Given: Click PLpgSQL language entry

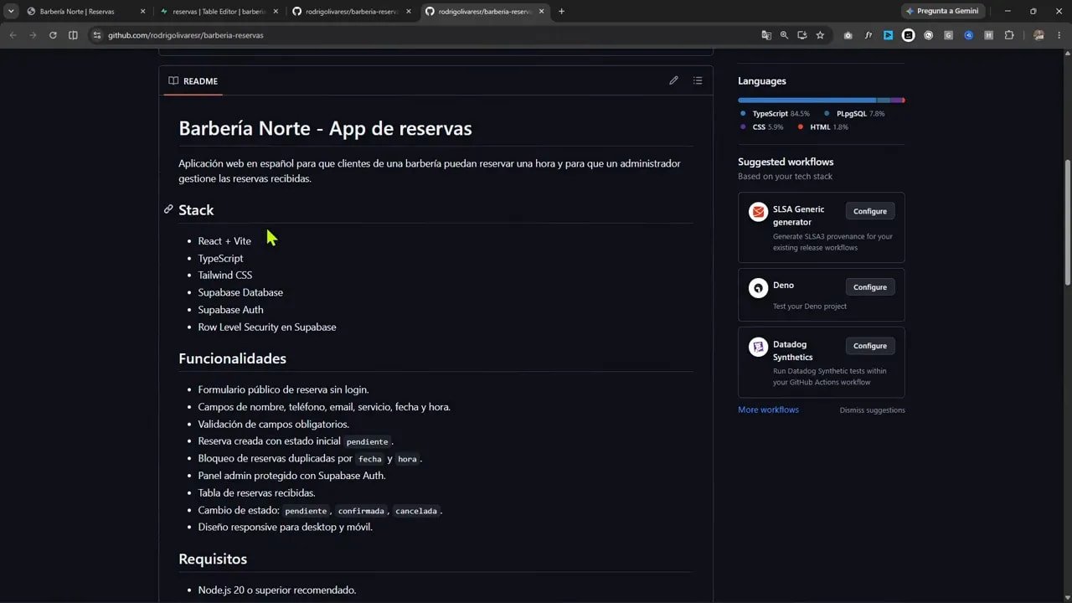Looking at the screenshot, I should pos(854,113).
